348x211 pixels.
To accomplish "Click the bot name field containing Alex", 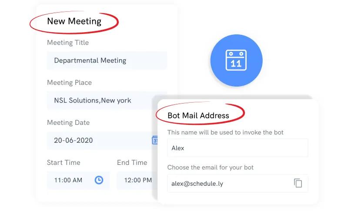I will (x=238, y=148).
